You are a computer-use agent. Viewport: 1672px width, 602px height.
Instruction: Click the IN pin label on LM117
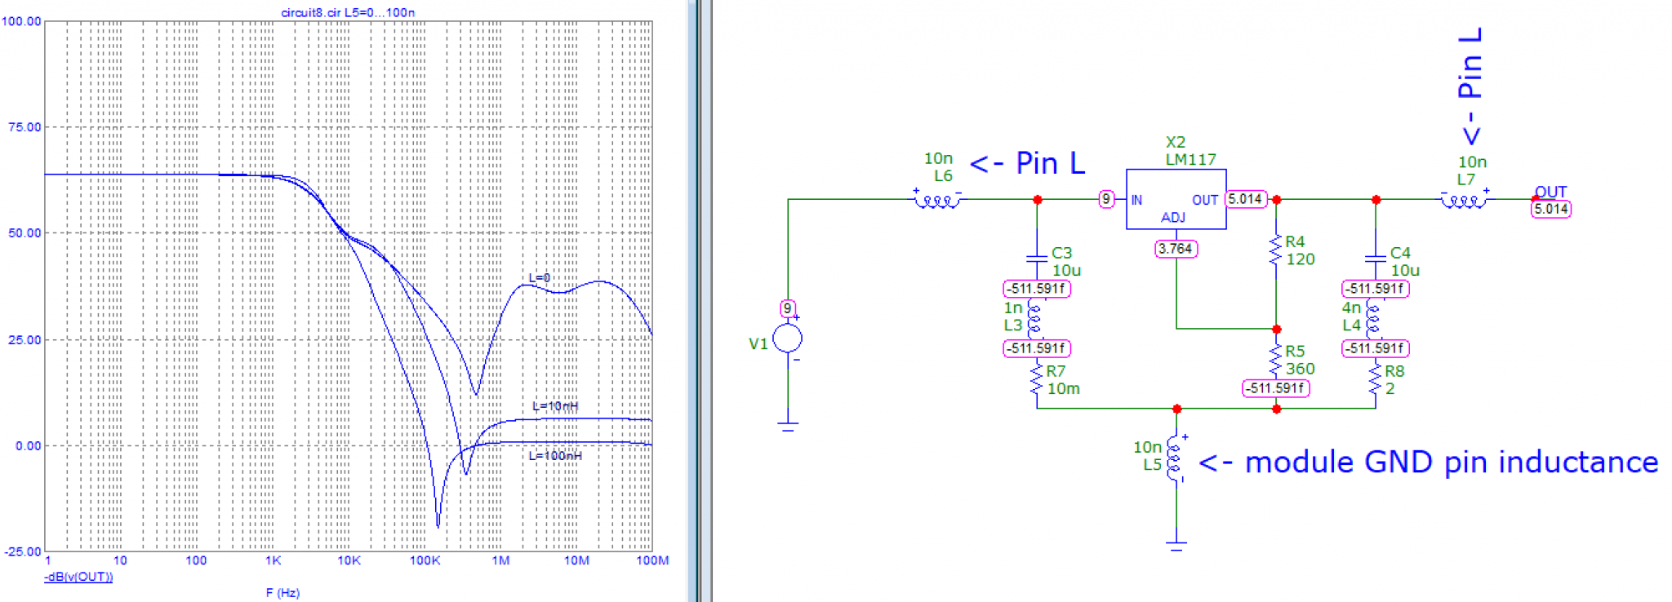pyautogui.click(x=1136, y=200)
